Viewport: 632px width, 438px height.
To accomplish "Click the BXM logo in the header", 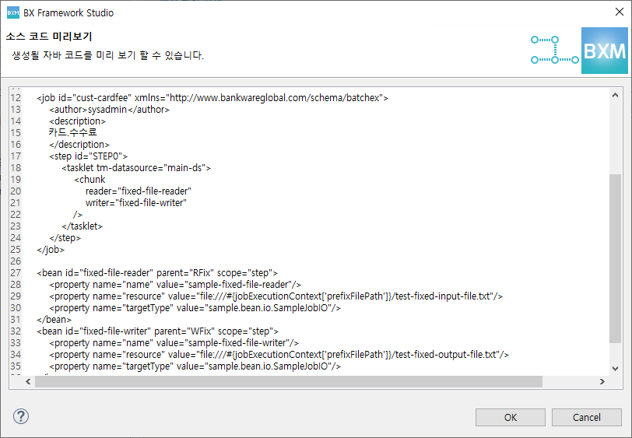I will tap(604, 51).
